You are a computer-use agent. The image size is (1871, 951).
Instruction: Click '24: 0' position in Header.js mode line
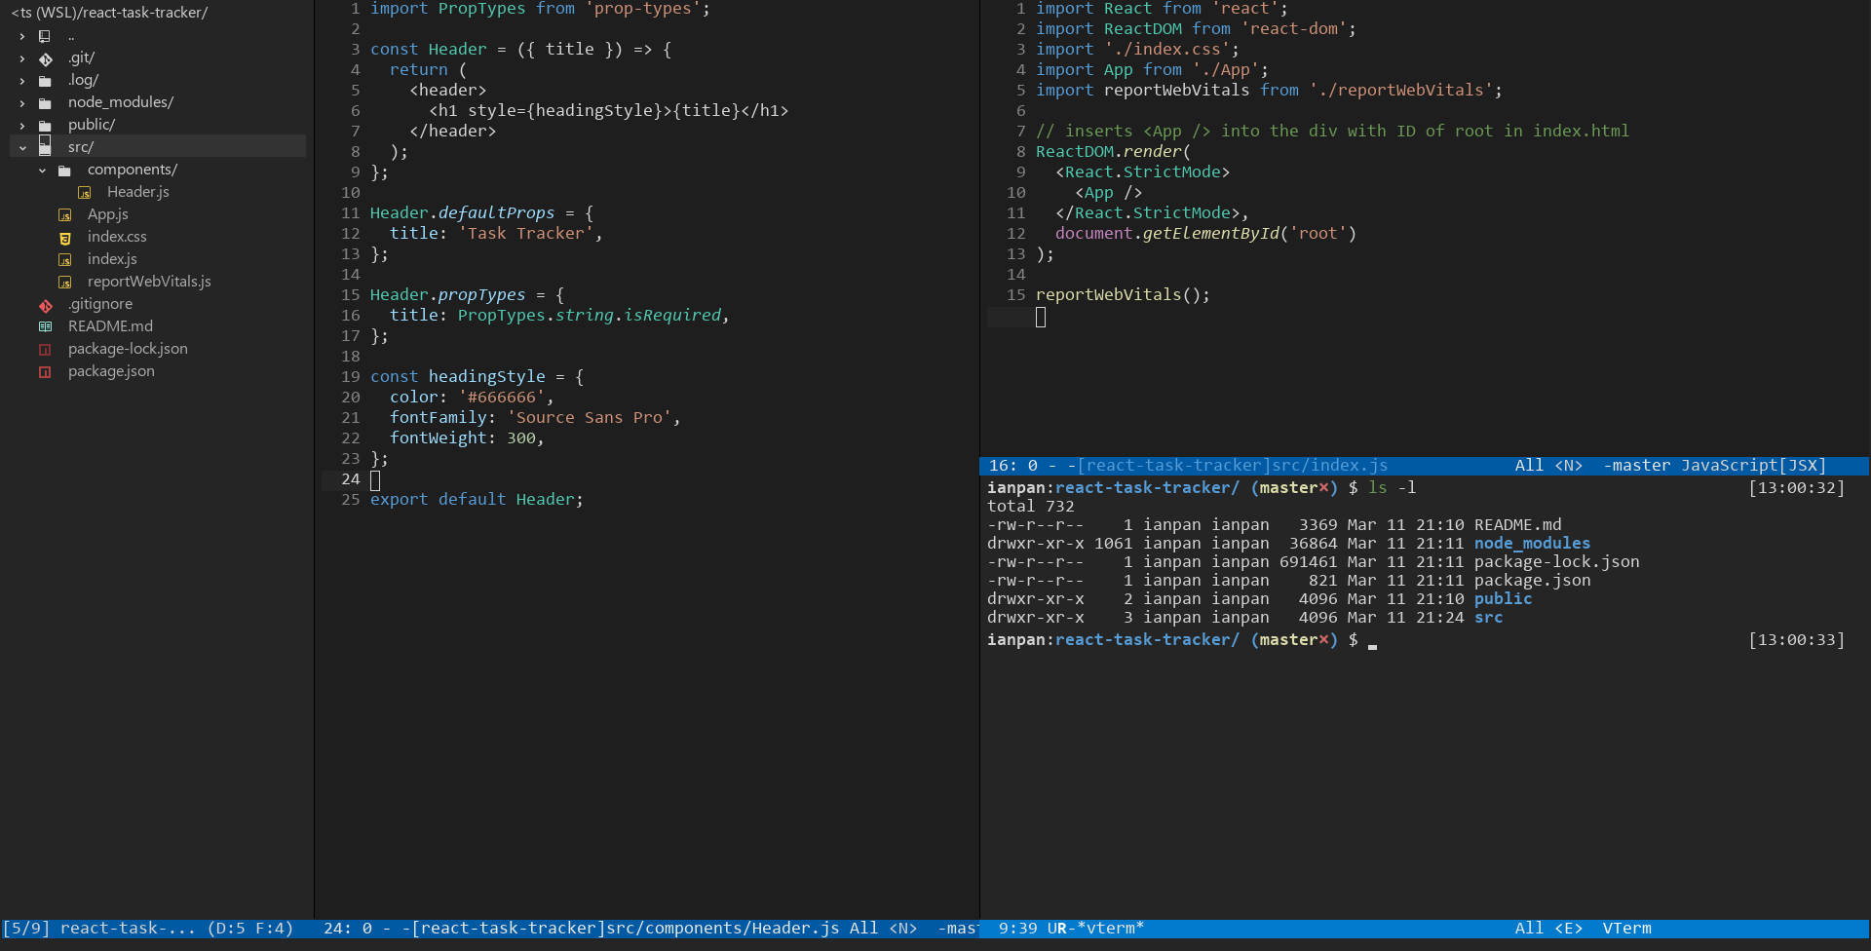(x=348, y=929)
